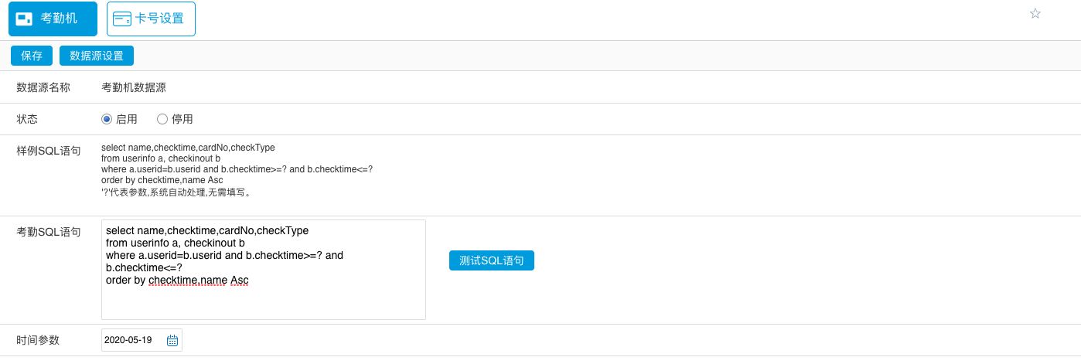Image resolution: width=1081 pixels, height=364 pixels.
Task: Click the 时间参数 date field 2020-05-19
Action: click(x=128, y=340)
